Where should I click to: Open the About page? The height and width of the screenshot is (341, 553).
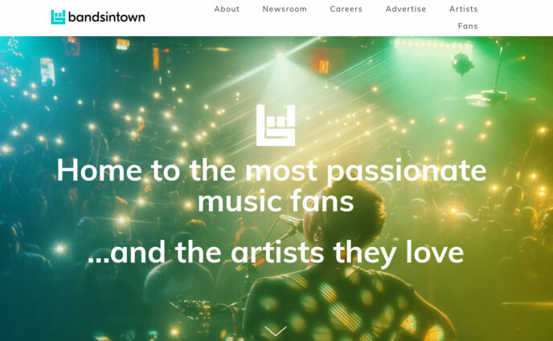point(227,9)
